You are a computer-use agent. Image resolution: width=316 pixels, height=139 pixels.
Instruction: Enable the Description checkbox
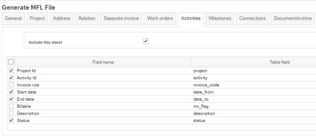11,113
